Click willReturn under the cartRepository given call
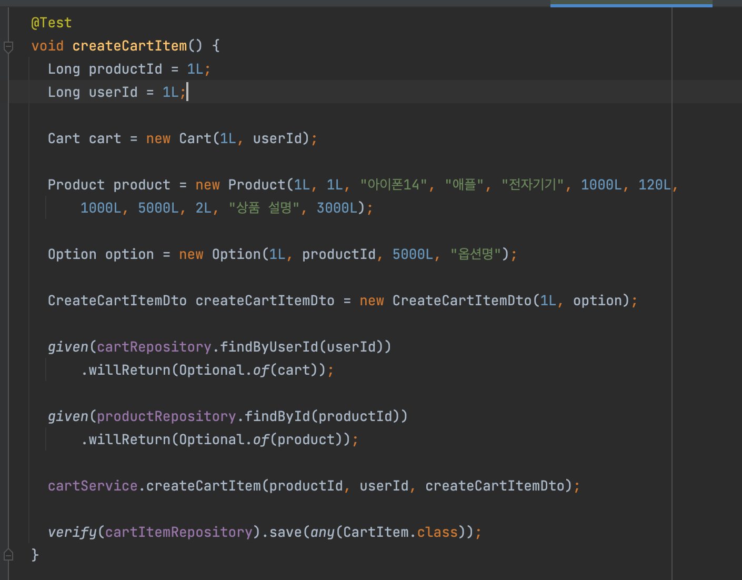Screen dimensions: 742x580 (129, 370)
